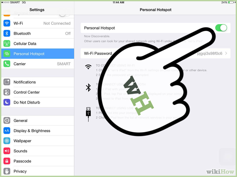
Task: Open Privacy settings
Action: [38, 171]
